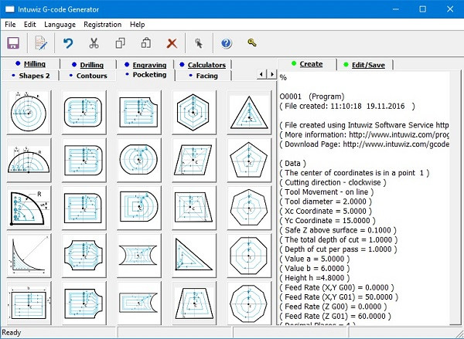The image size is (464, 339).
Task: Open the edit document pencil icon
Action: point(41,43)
